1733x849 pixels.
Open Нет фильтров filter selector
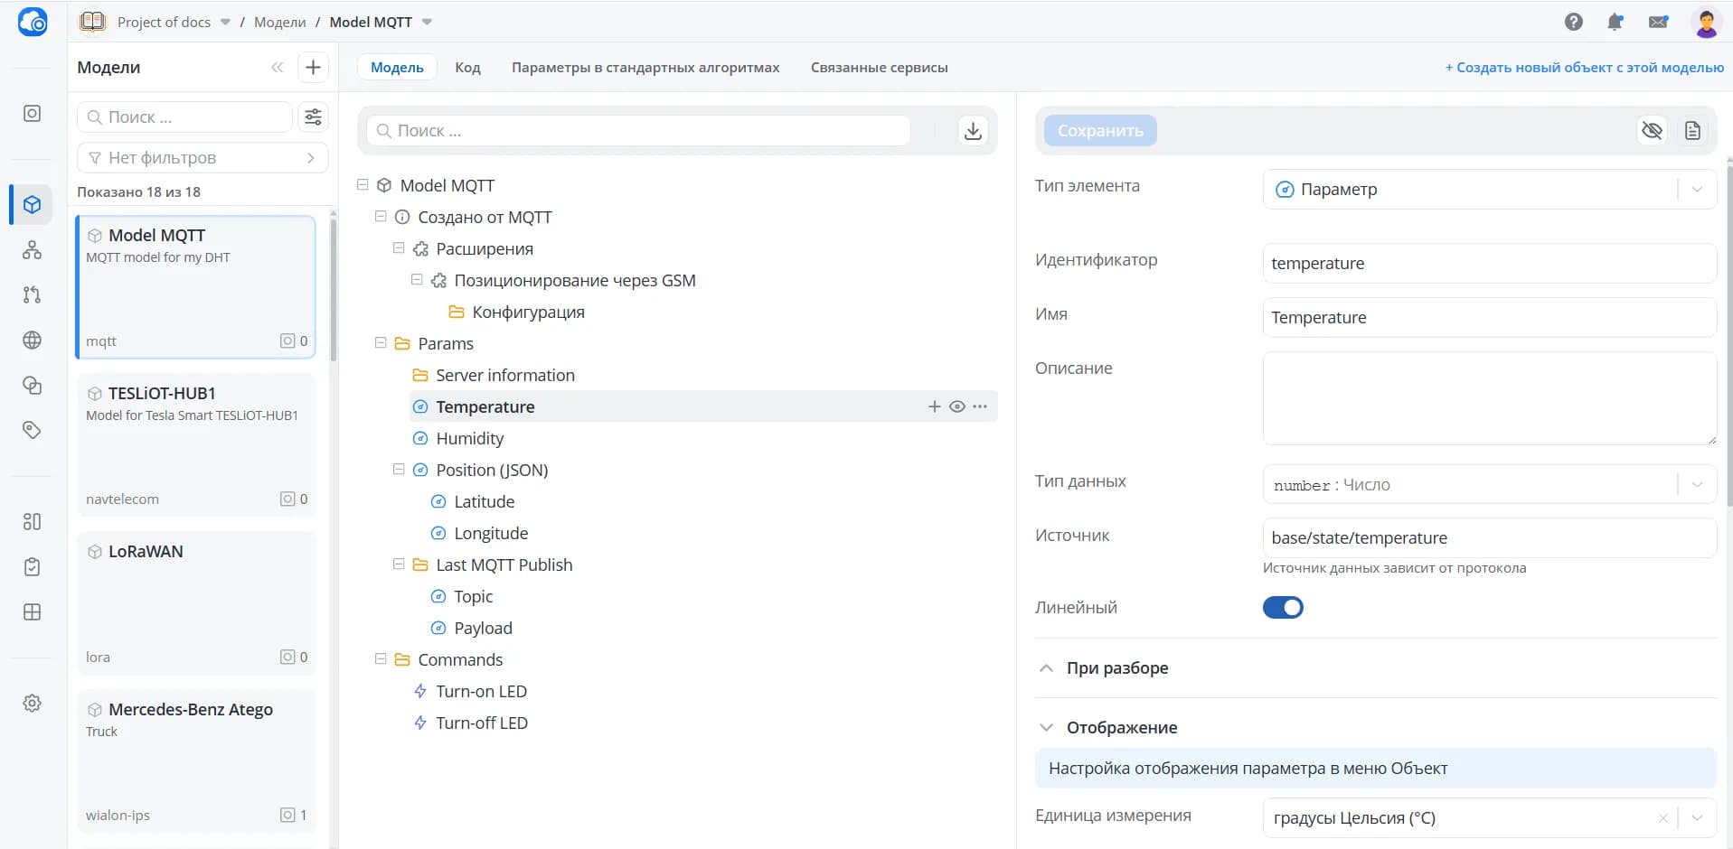pos(202,158)
